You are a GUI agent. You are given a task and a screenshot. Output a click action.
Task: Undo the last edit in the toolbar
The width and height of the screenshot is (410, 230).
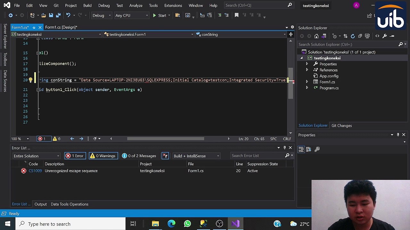[x=68, y=15]
